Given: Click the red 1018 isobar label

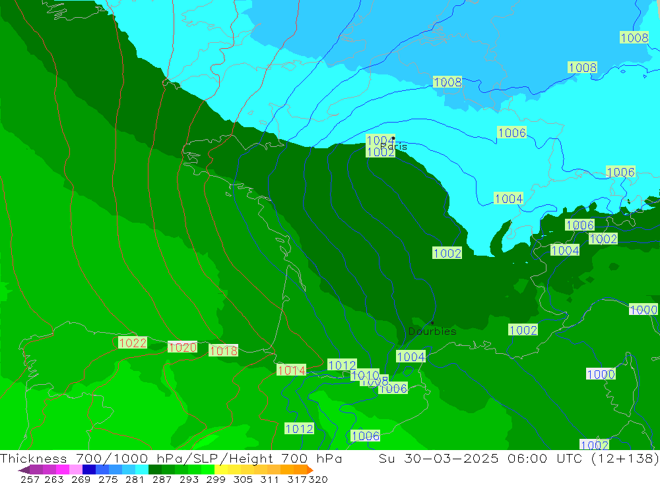Looking at the screenshot, I should pyautogui.click(x=224, y=350).
